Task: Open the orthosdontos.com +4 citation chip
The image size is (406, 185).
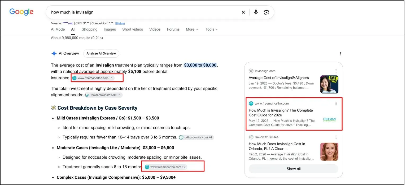Action: coord(196,137)
